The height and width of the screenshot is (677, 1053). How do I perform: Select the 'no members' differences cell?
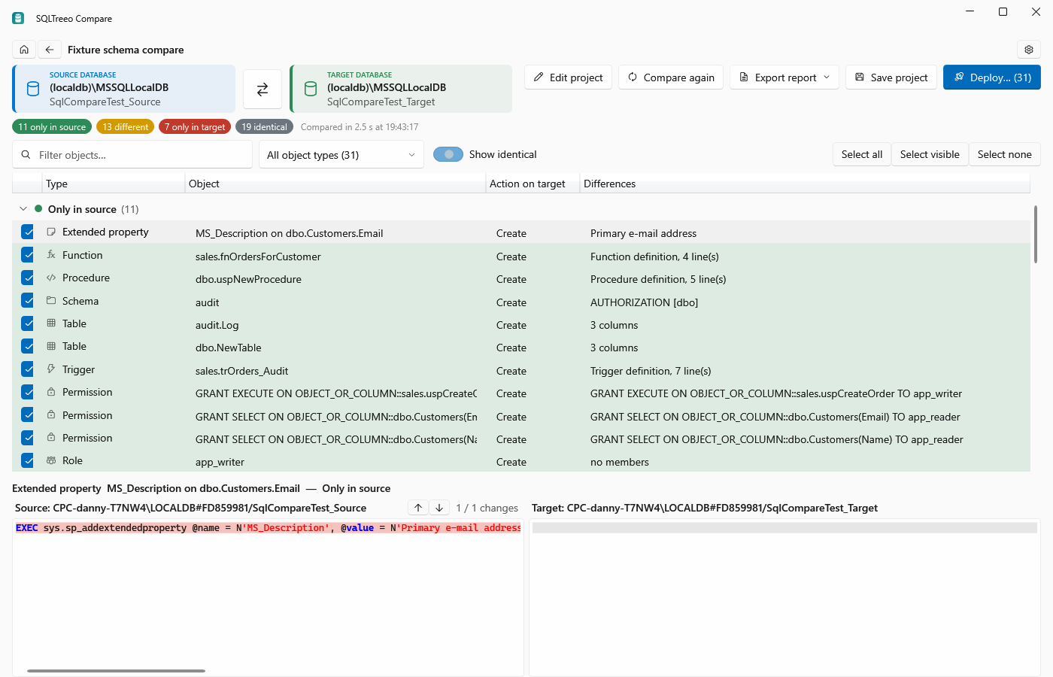click(620, 462)
